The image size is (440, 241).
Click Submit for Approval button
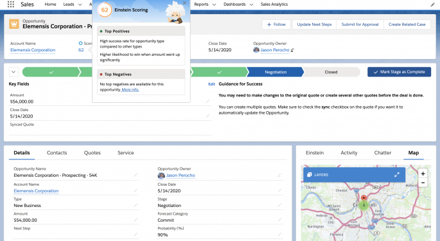[x=360, y=24]
